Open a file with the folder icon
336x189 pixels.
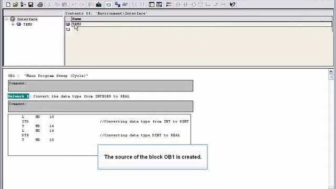pos(15,5)
